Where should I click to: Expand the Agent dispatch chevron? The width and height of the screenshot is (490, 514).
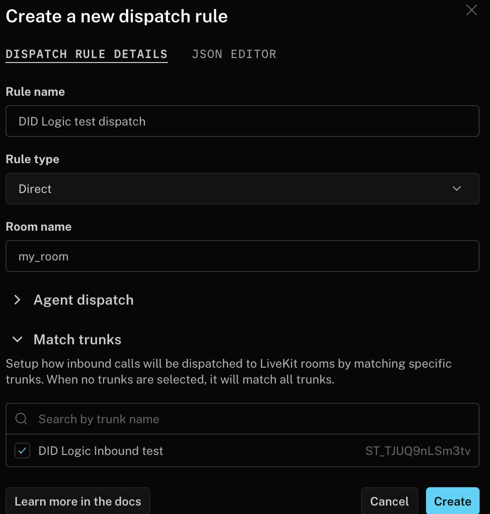17,300
